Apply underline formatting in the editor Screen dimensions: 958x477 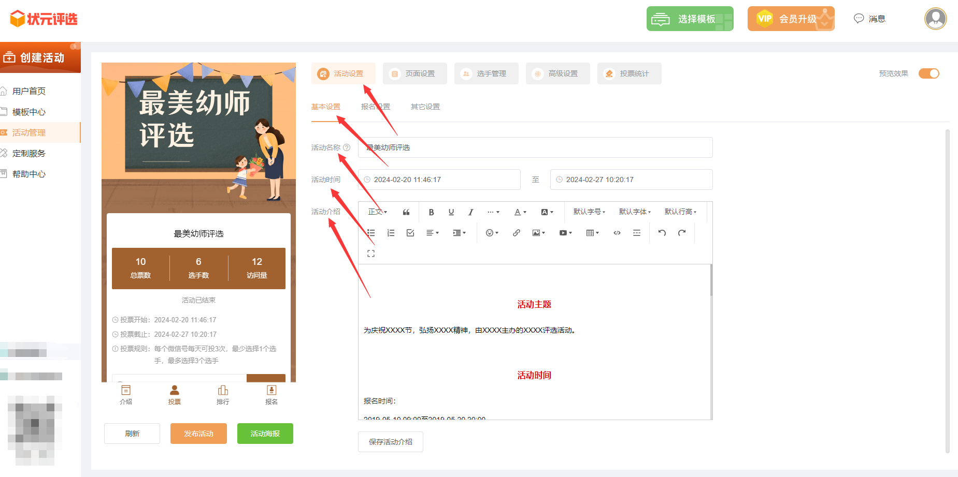pos(451,212)
